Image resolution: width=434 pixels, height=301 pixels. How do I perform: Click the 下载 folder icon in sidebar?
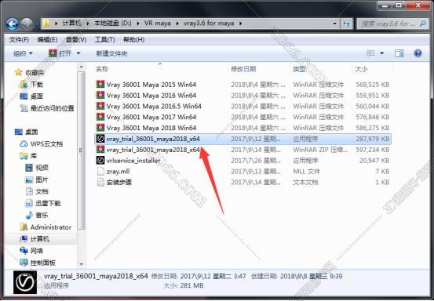coord(24,85)
